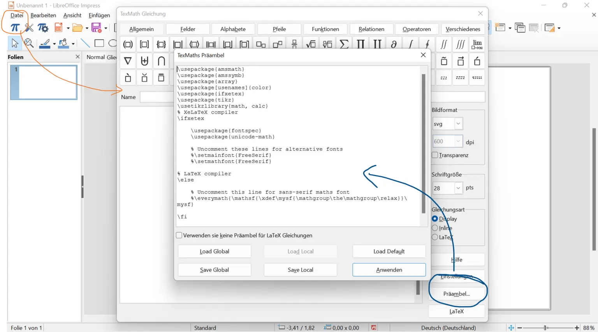598x332 pixels.
Task: Insert overline bar symbol
Action: click(161, 77)
